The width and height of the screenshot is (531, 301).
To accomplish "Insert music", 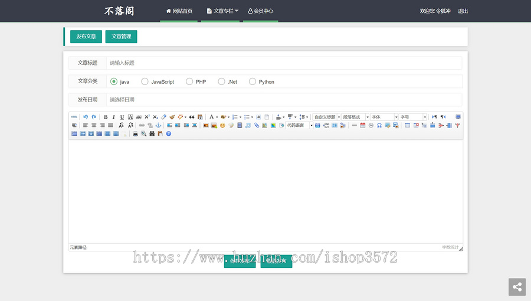I will coord(248,125).
